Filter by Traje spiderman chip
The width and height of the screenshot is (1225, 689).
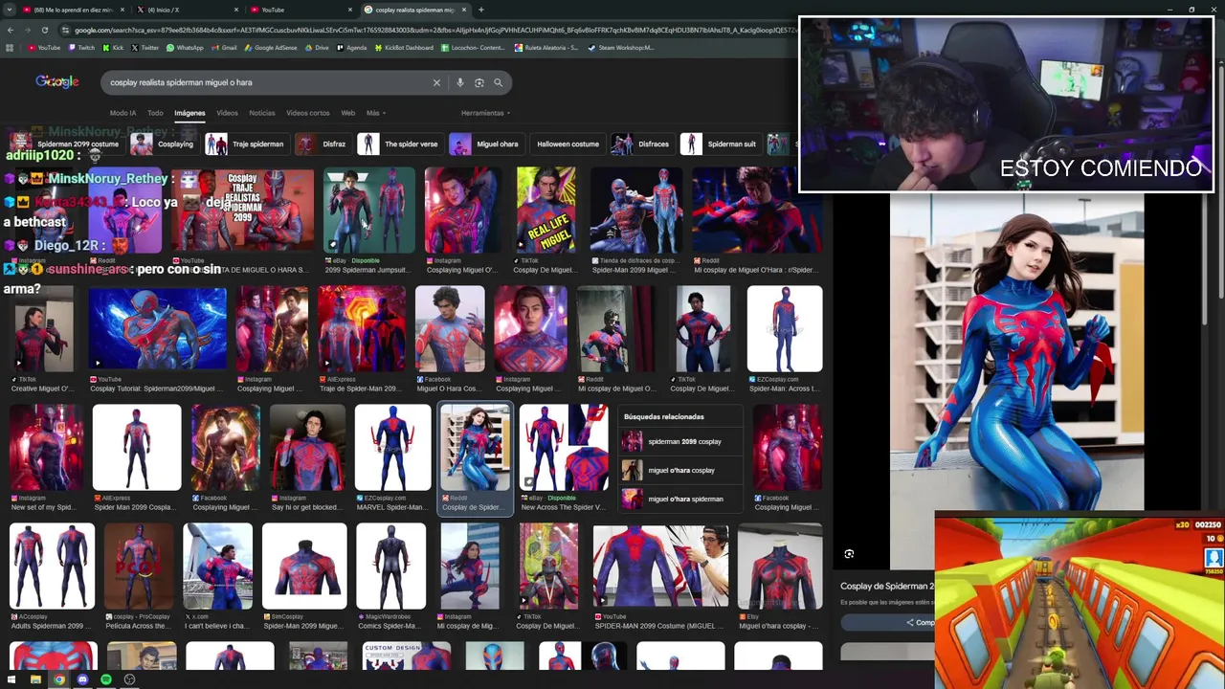pyautogui.click(x=245, y=144)
